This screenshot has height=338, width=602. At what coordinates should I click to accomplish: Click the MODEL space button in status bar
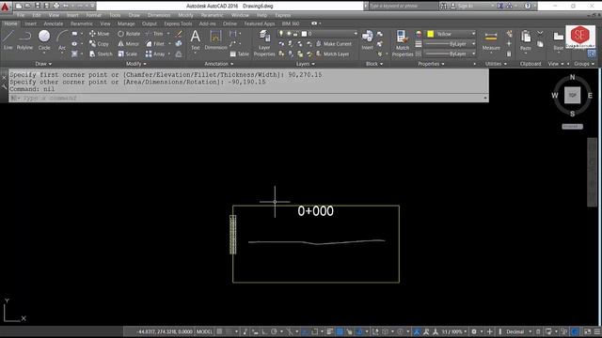coord(204,331)
